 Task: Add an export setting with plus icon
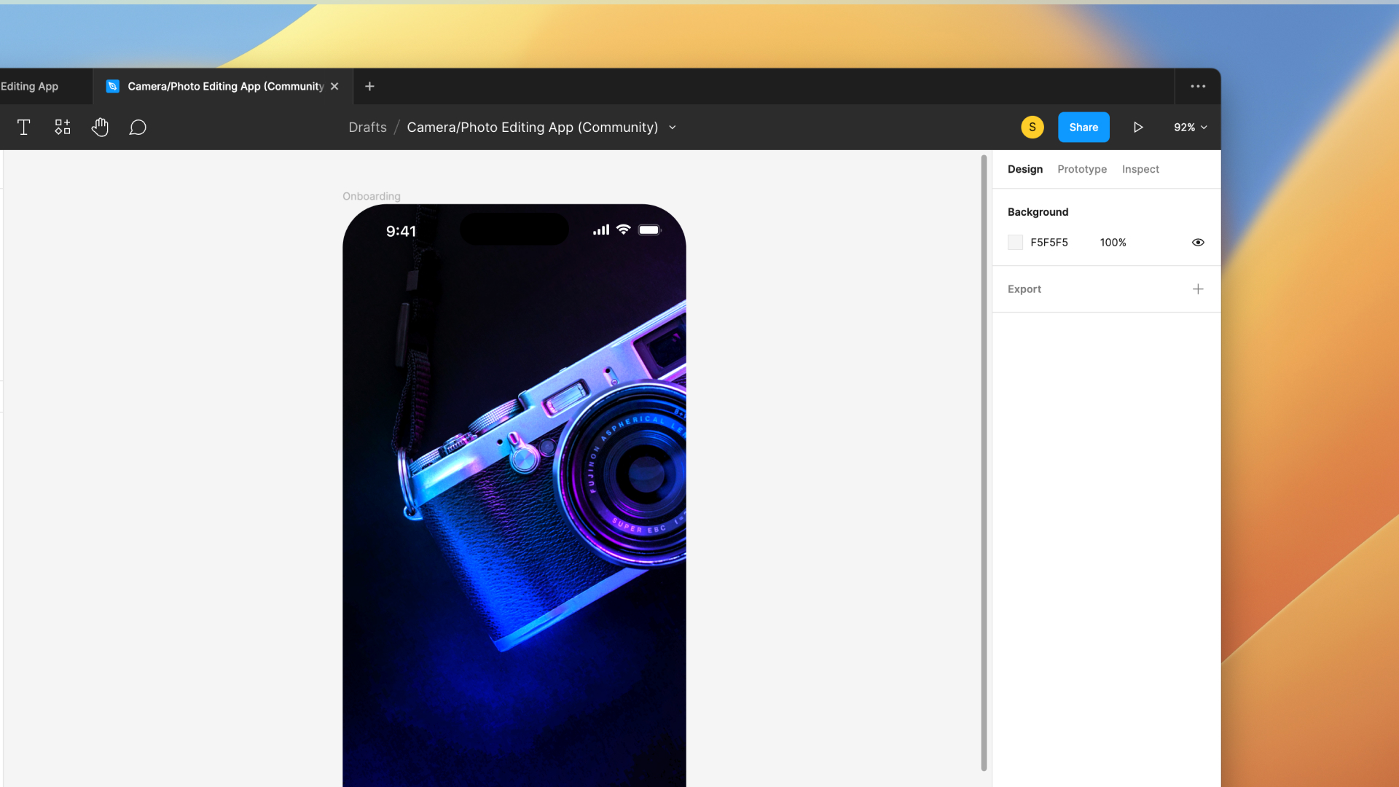pos(1198,289)
